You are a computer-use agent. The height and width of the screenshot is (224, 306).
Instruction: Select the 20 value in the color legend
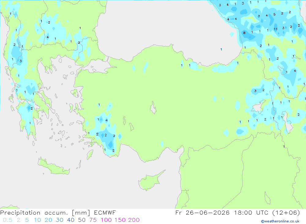coord(48,220)
